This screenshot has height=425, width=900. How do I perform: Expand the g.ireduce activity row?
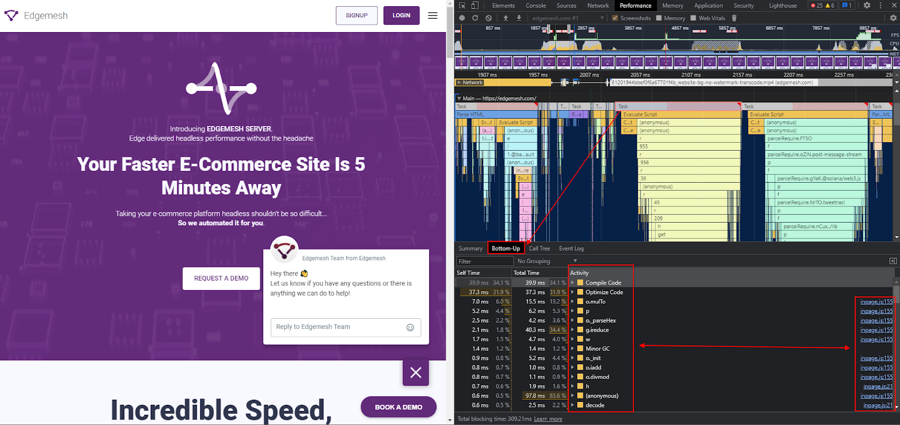(573, 330)
